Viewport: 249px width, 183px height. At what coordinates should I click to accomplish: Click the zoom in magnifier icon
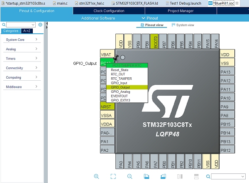pyautogui.click(x=97, y=176)
